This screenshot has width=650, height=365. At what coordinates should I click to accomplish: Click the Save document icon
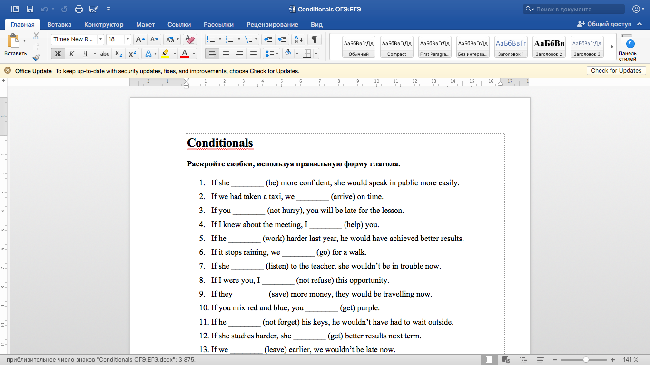30,9
